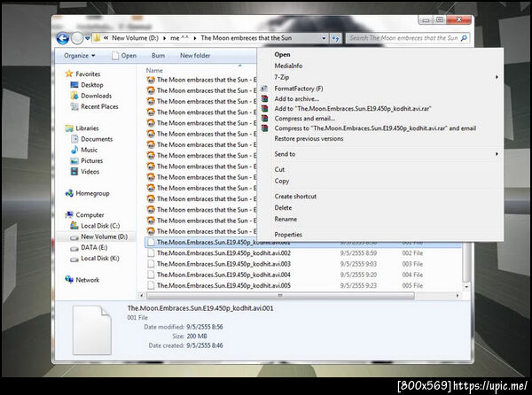Click the vertical scrollbar down arrow
This screenshot has height=395, width=532.
tap(466, 287)
